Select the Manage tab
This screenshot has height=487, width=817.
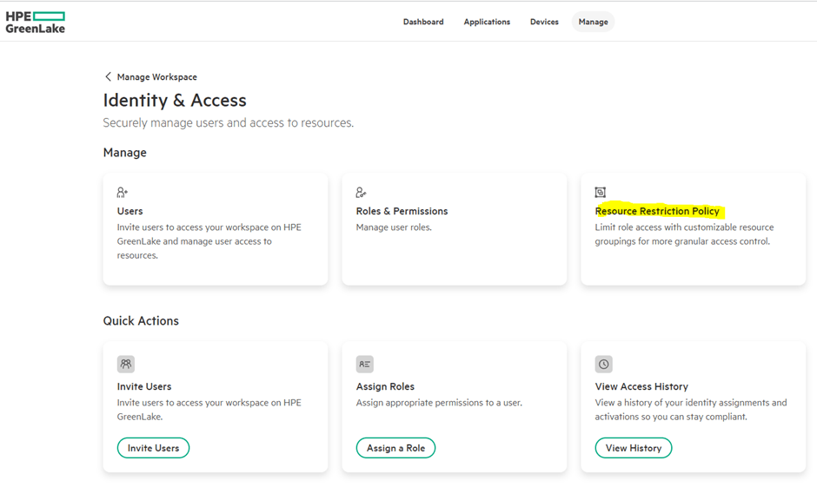point(593,22)
